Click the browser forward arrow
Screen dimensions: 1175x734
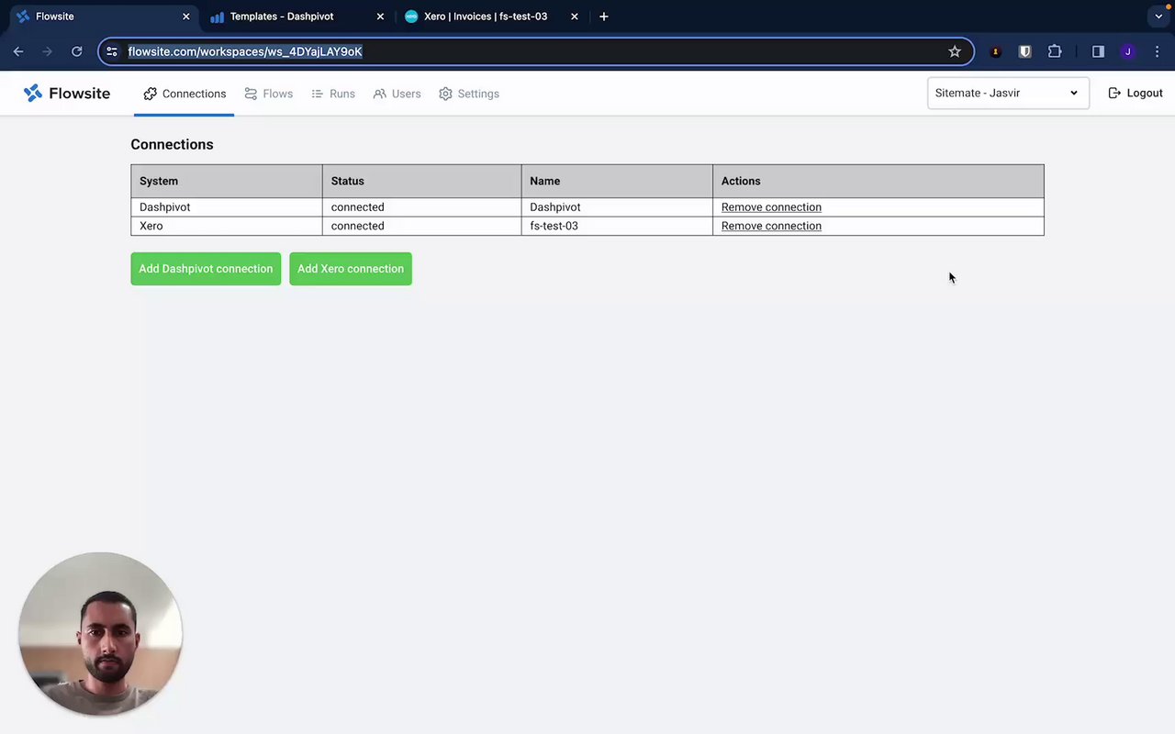pyautogui.click(x=48, y=51)
